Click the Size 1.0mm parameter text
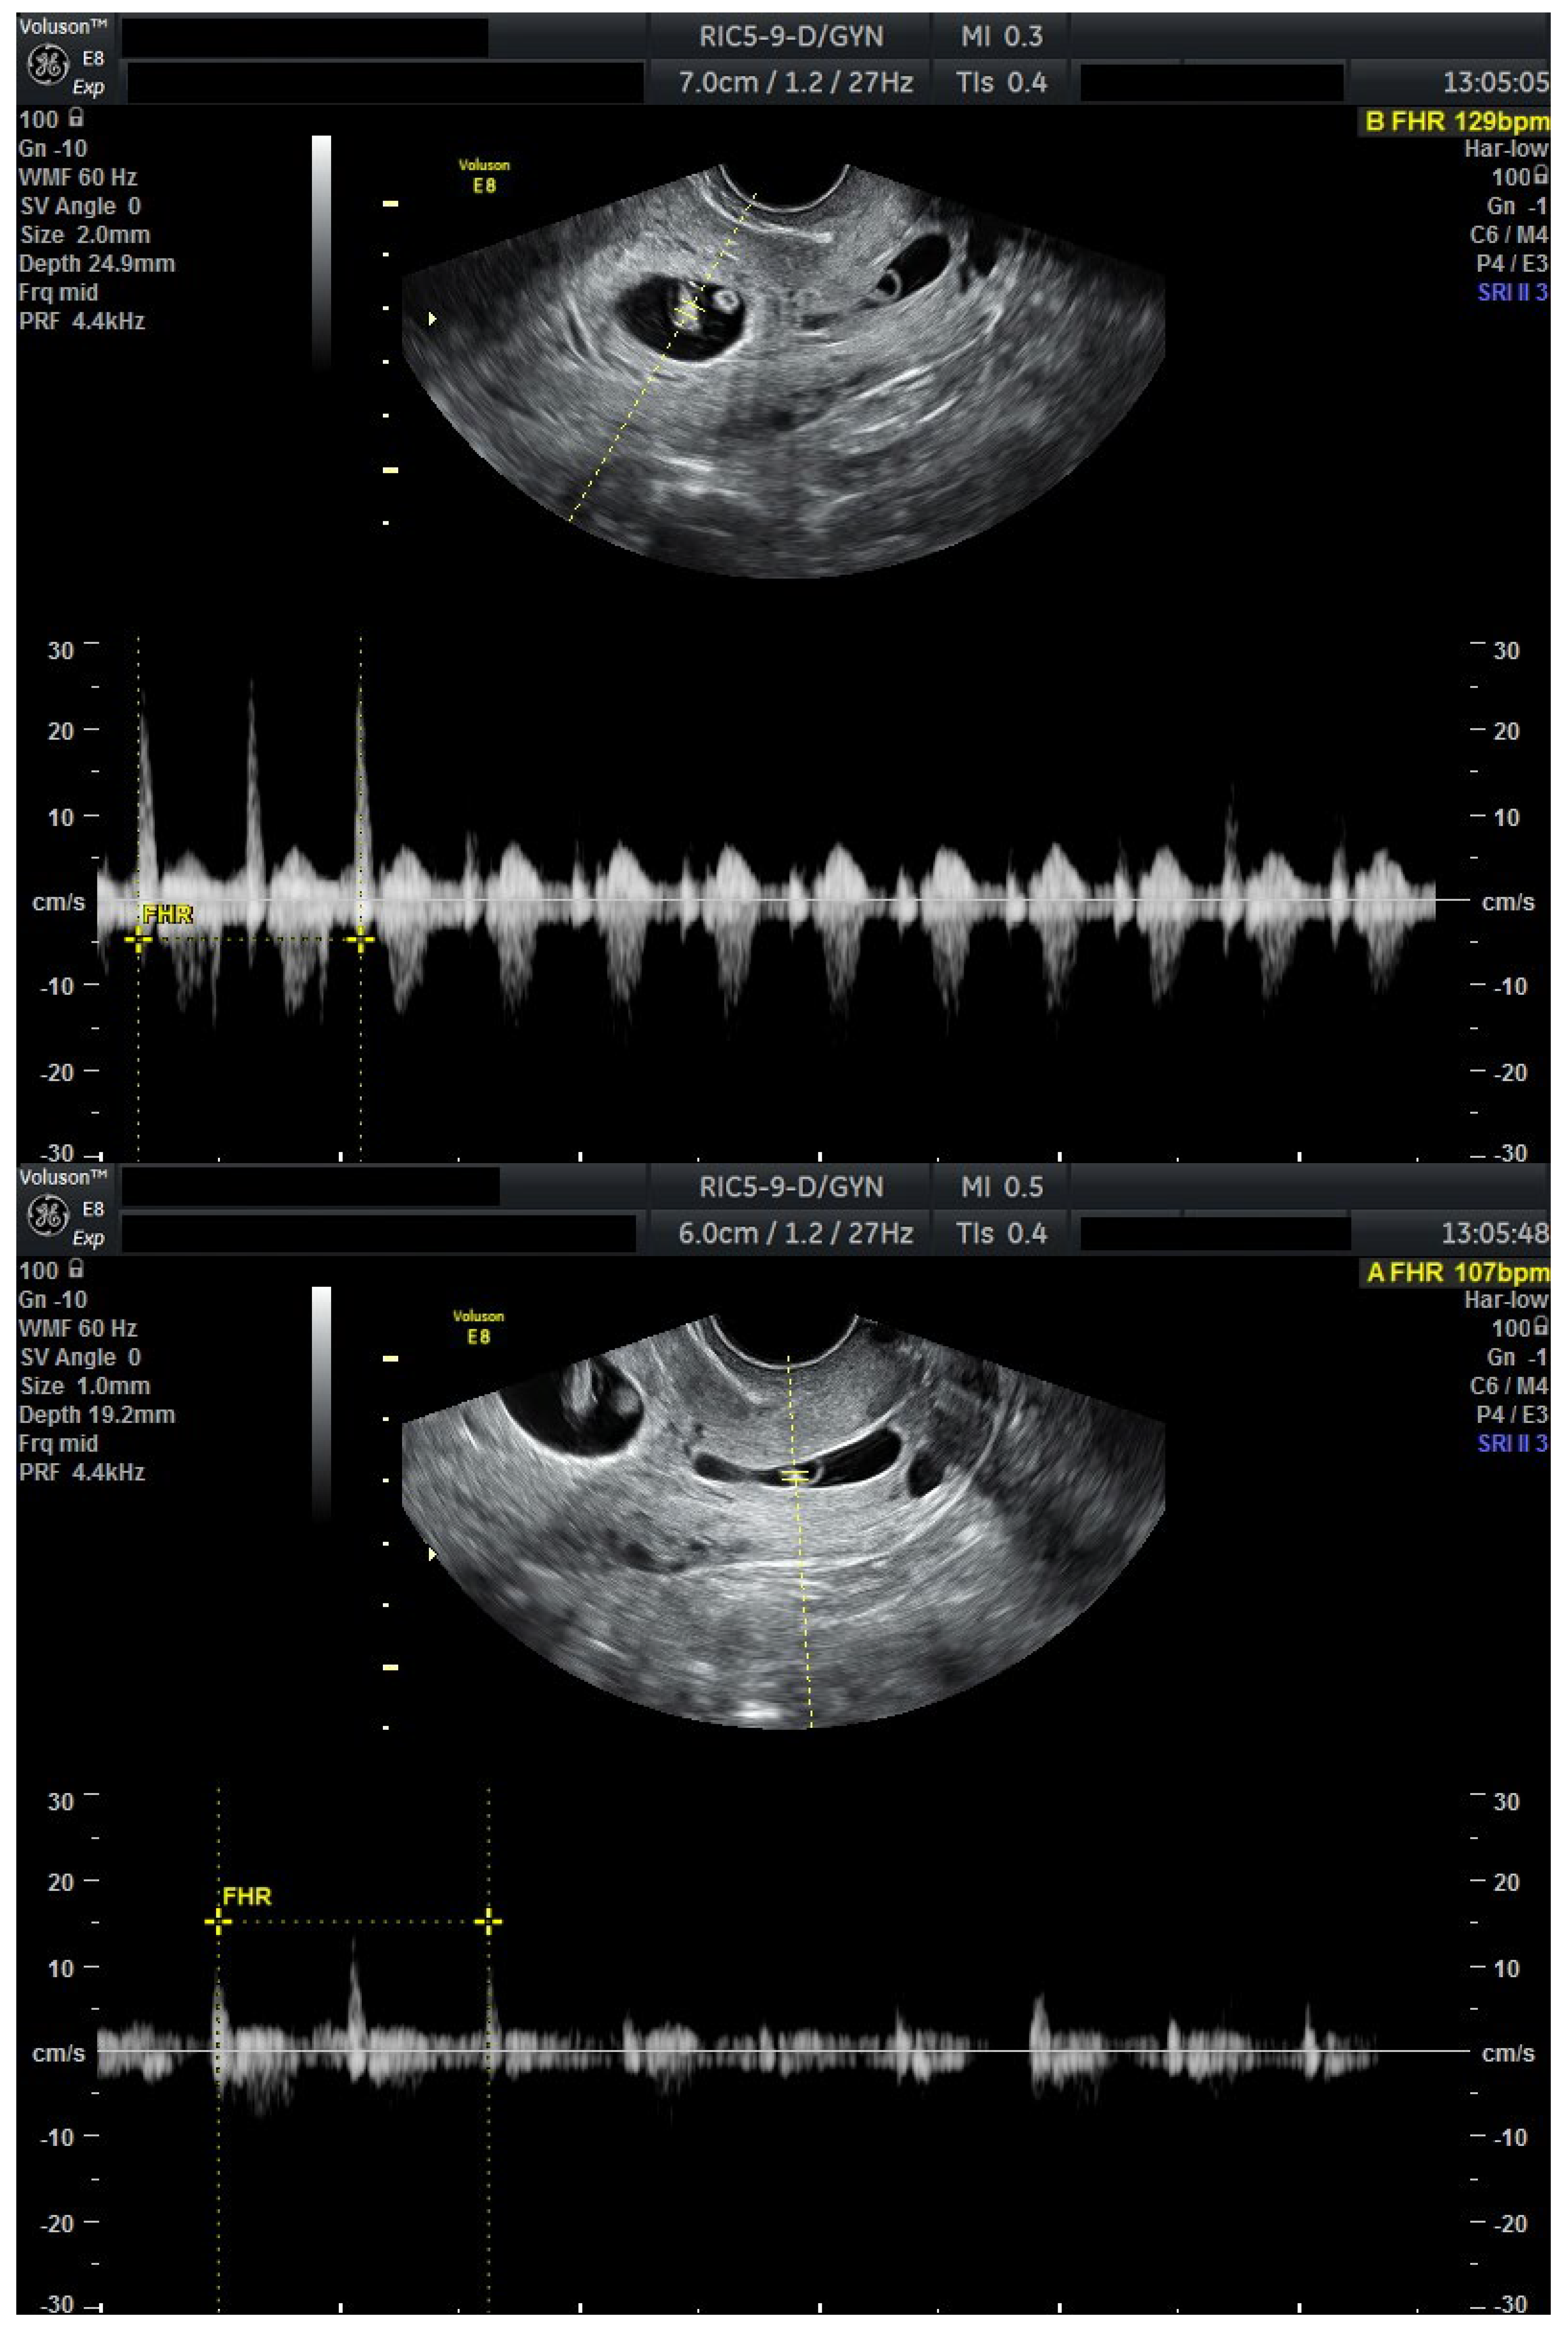 pyautogui.click(x=84, y=1386)
